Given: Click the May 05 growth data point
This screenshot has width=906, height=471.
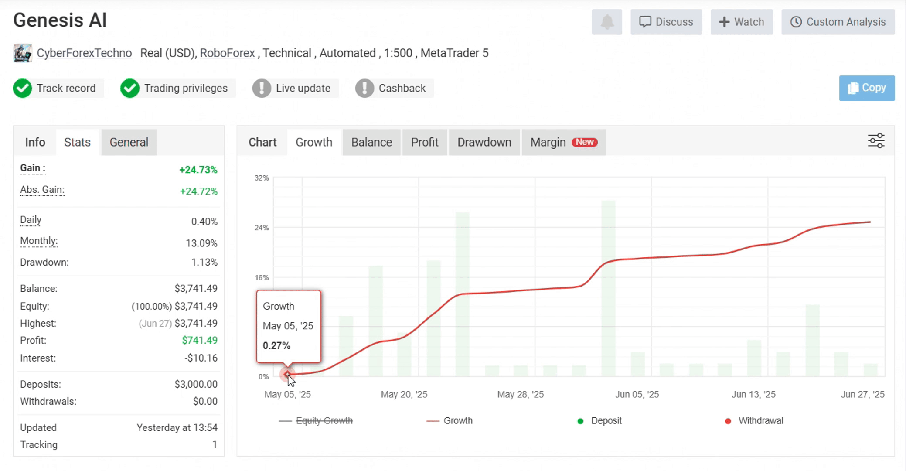Looking at the screenshot, I should pos(287,374).
